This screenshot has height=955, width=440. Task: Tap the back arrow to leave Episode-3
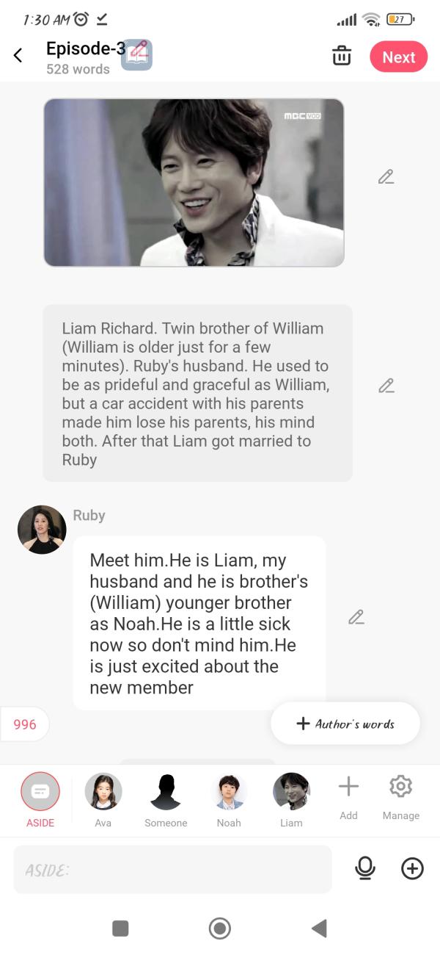[x=18, y=56]
